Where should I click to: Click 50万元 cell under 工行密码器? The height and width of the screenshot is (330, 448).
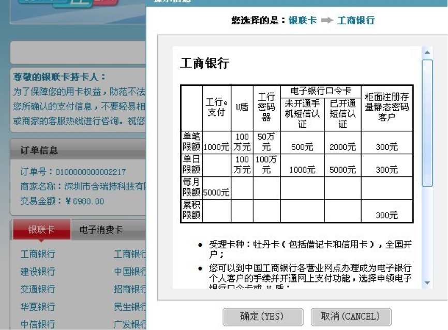coord(266,142)
